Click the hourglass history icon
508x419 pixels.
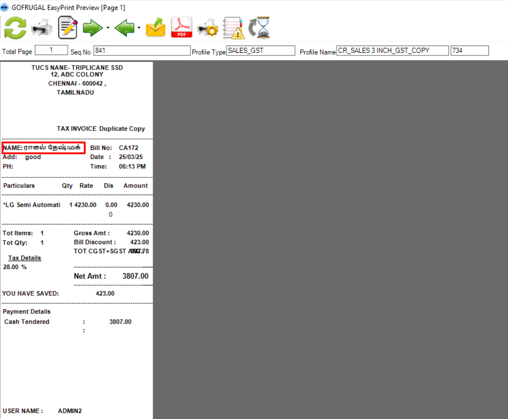coord(259,28)
